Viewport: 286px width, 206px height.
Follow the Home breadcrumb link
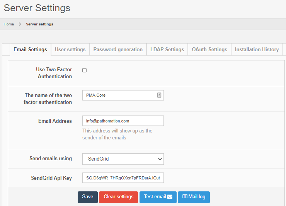(9, 24)
